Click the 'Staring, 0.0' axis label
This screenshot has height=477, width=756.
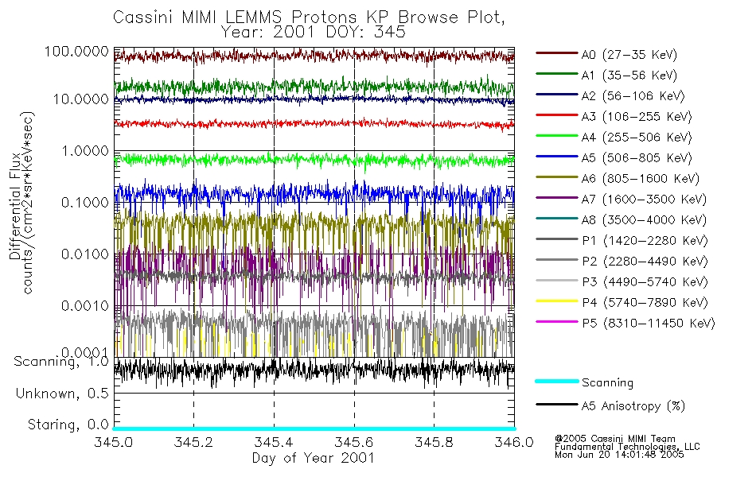tap(68, 425)
